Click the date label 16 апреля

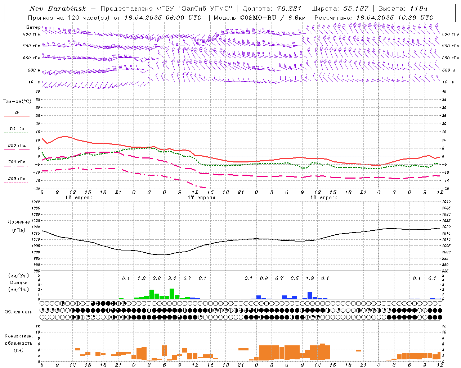(79, 198)
